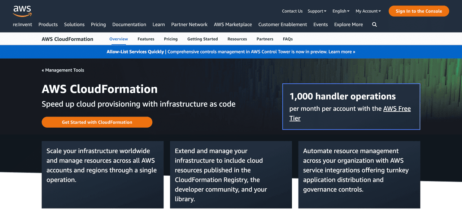Go to Pricing in main navigation
The width and height of the screenshot is (462, 219).
[x=98, y=25]
